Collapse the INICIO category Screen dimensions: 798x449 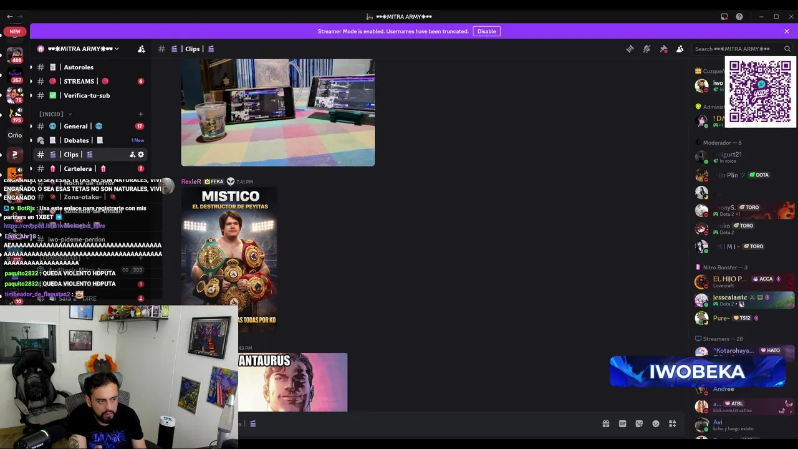(x=55, y=114)
